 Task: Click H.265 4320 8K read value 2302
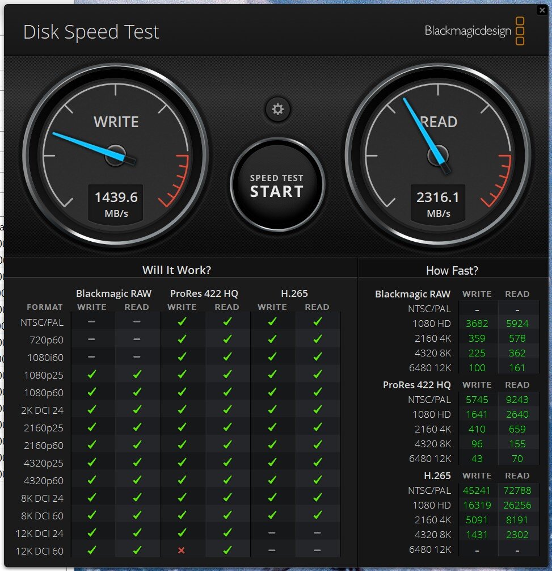click(517, 535)
